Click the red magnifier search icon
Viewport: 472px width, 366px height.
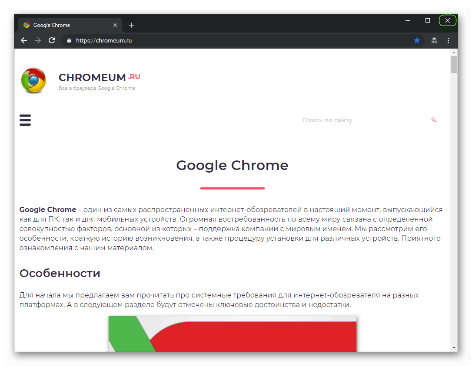pyautogui.click(x=434, y=120)
